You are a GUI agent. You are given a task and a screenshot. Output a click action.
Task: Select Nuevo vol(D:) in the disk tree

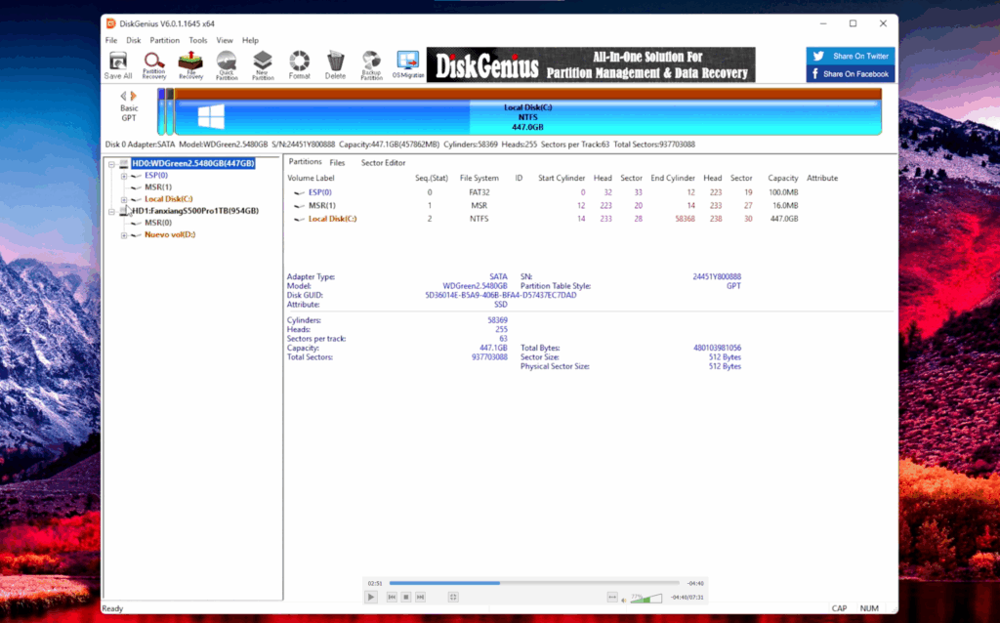[170, 234]
